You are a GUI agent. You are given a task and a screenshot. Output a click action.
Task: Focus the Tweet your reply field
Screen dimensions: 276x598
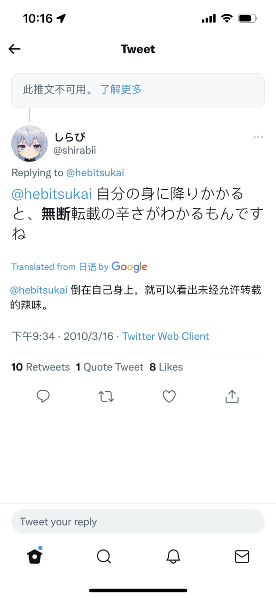tap(138, 522)
